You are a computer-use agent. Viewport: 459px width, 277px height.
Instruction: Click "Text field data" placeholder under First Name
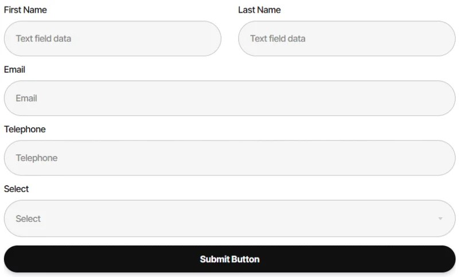coord(44,38)
